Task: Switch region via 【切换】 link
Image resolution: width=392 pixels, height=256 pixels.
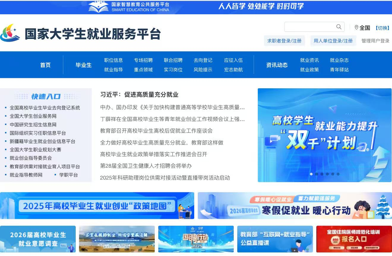Action: point(382,28)
